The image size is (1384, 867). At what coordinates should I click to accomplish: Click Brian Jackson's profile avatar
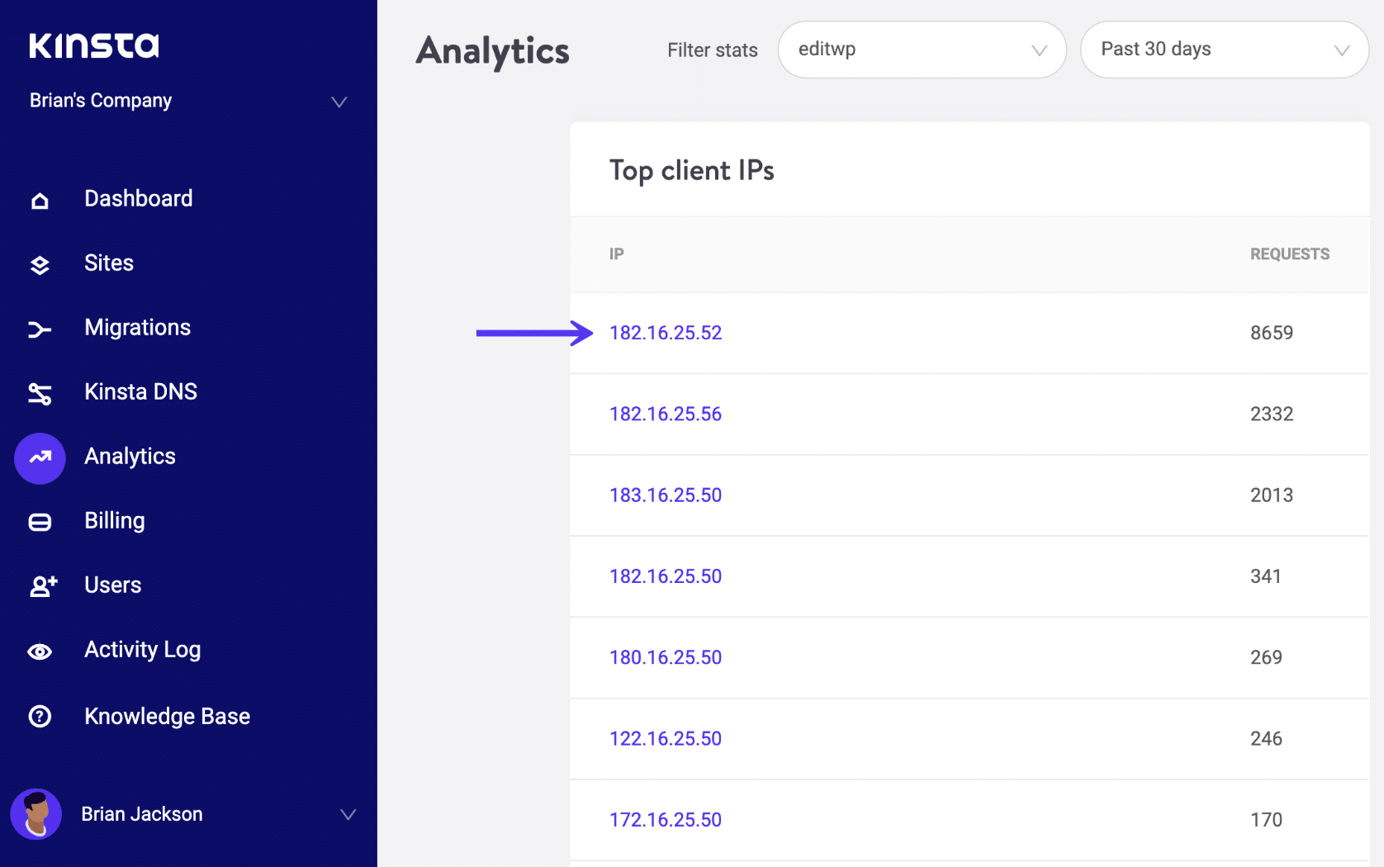(36, 814)
